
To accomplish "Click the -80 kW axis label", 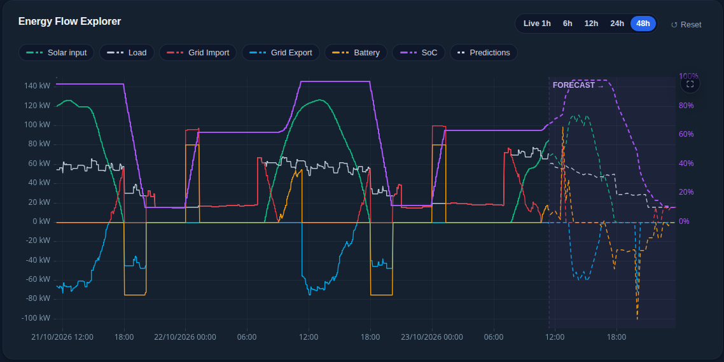I will pyautogui.click(x=38, y=299).
